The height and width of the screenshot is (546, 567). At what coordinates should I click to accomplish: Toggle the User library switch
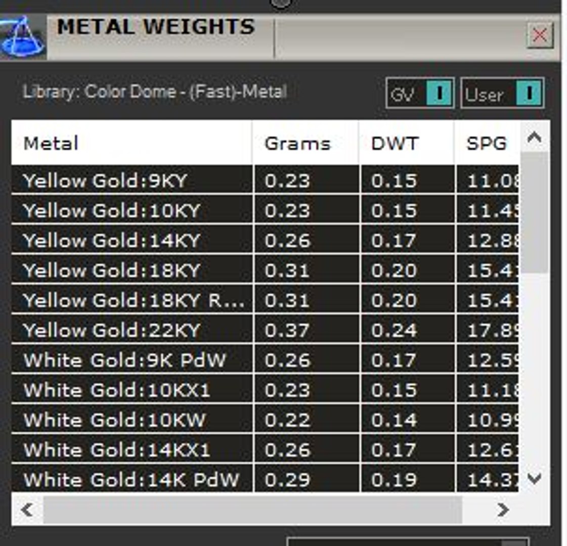503,93
